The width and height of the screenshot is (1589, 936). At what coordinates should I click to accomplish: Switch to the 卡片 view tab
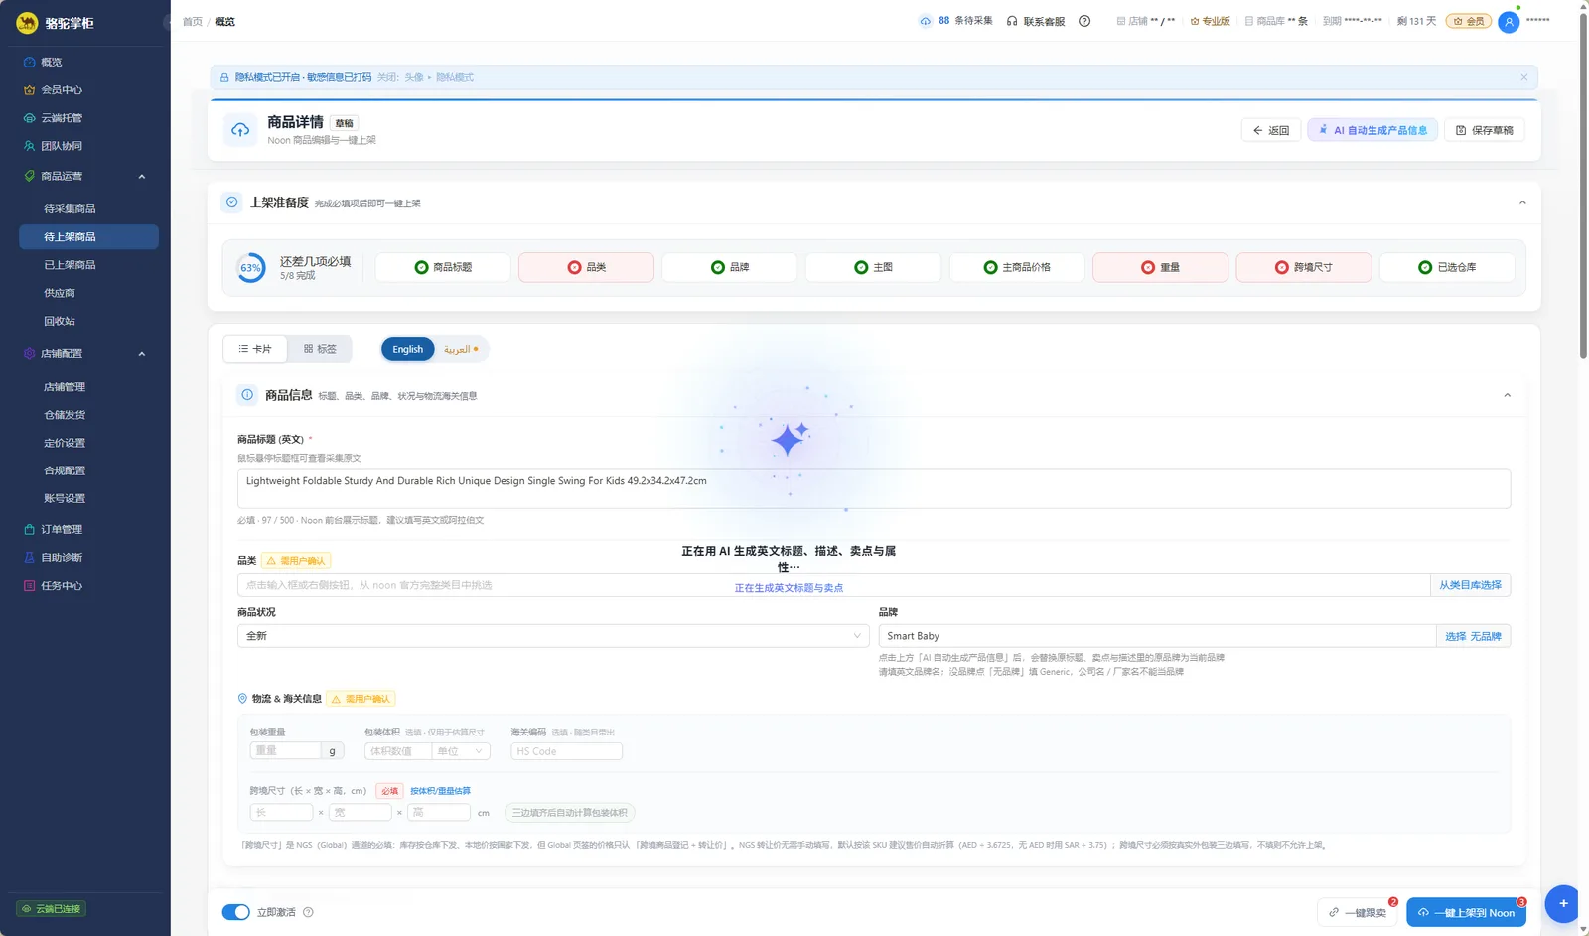pos(255,349)
